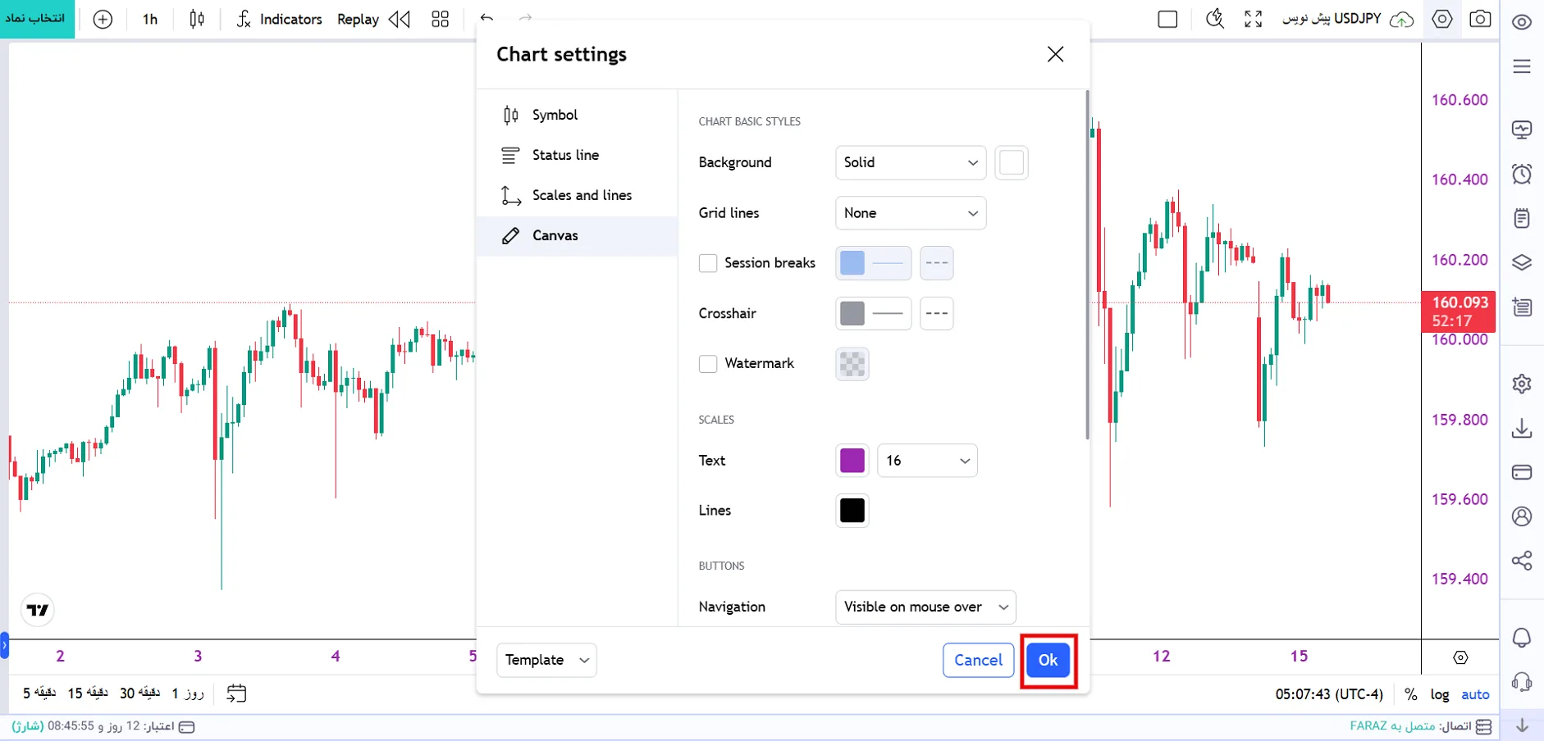The height and width of the screenshot is (741, 1544).
Task: Confirm settings with the Ok button
Action: pos(1048,660)
